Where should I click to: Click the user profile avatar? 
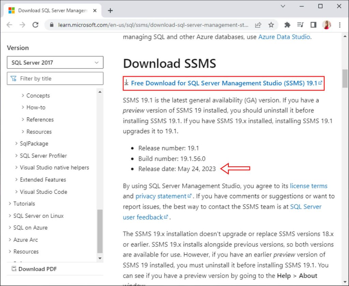click(327, 24)
